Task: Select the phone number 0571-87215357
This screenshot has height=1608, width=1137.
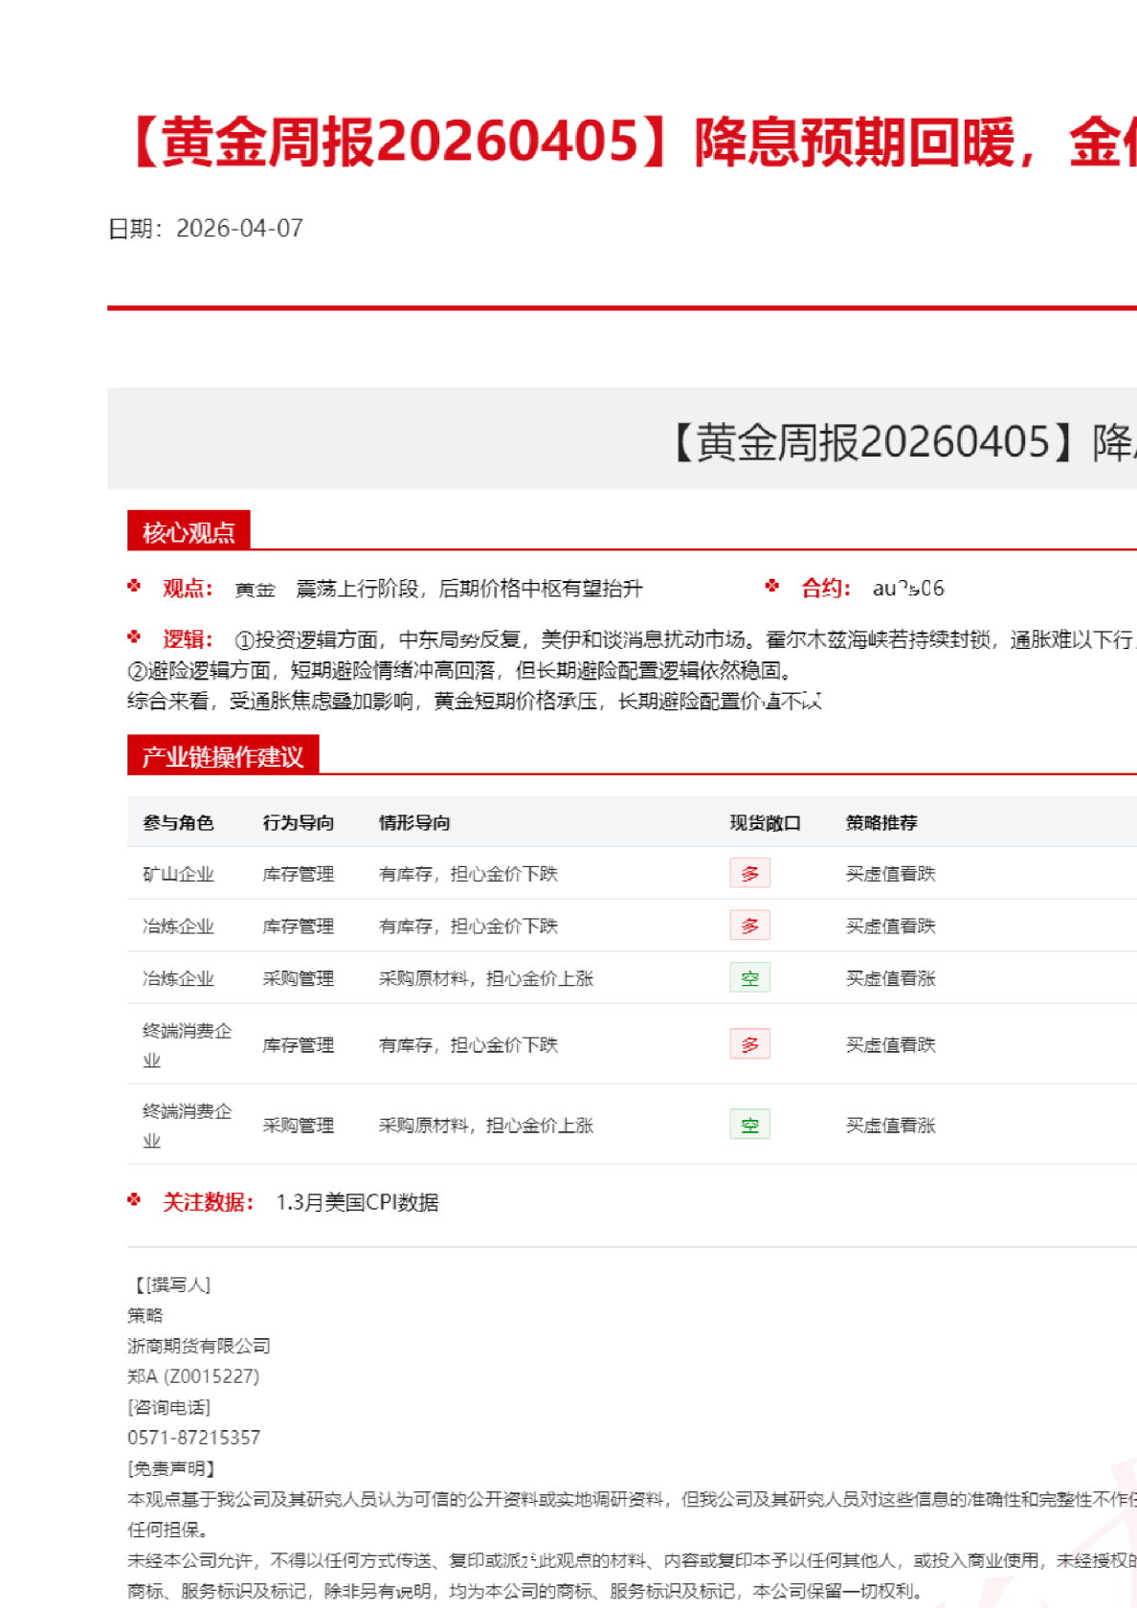Action: [194, 1438]
